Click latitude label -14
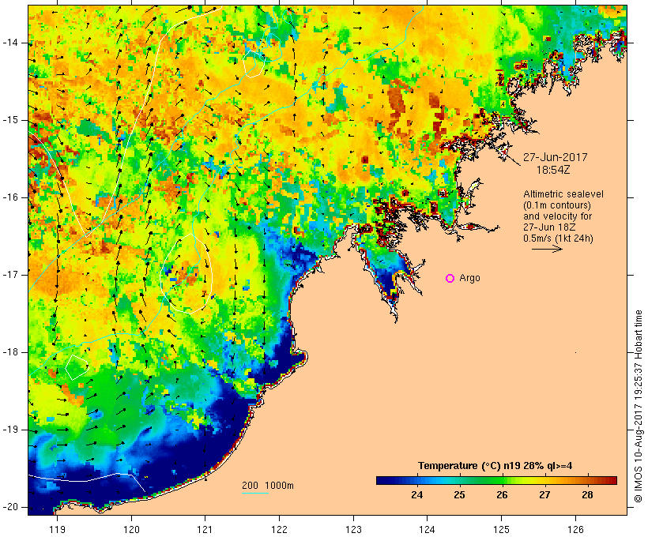Screen dimensions: 648x537 pyautogui.click(x=10, y=43)
